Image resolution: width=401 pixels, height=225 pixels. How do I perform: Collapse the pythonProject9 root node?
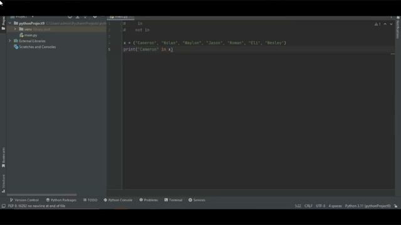point(10,23)
